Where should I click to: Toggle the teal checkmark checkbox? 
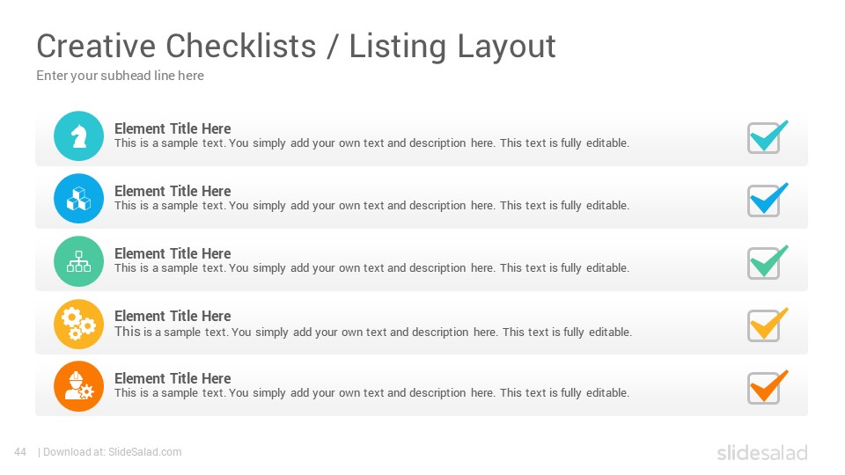(x=767, y=137)
